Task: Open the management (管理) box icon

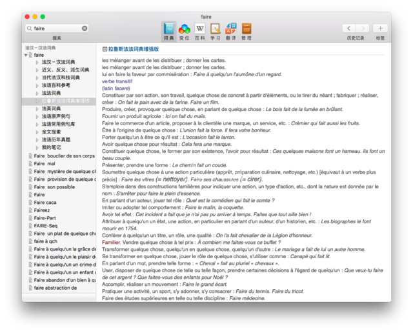Action: (x=247, y=28)
